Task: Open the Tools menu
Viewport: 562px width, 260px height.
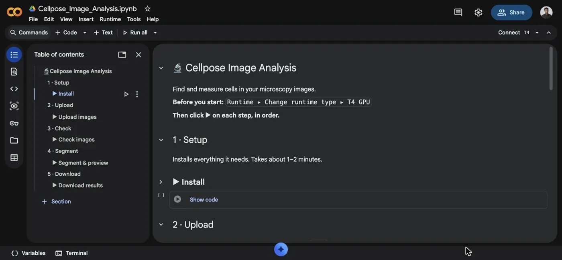Action: coord(134,19)
